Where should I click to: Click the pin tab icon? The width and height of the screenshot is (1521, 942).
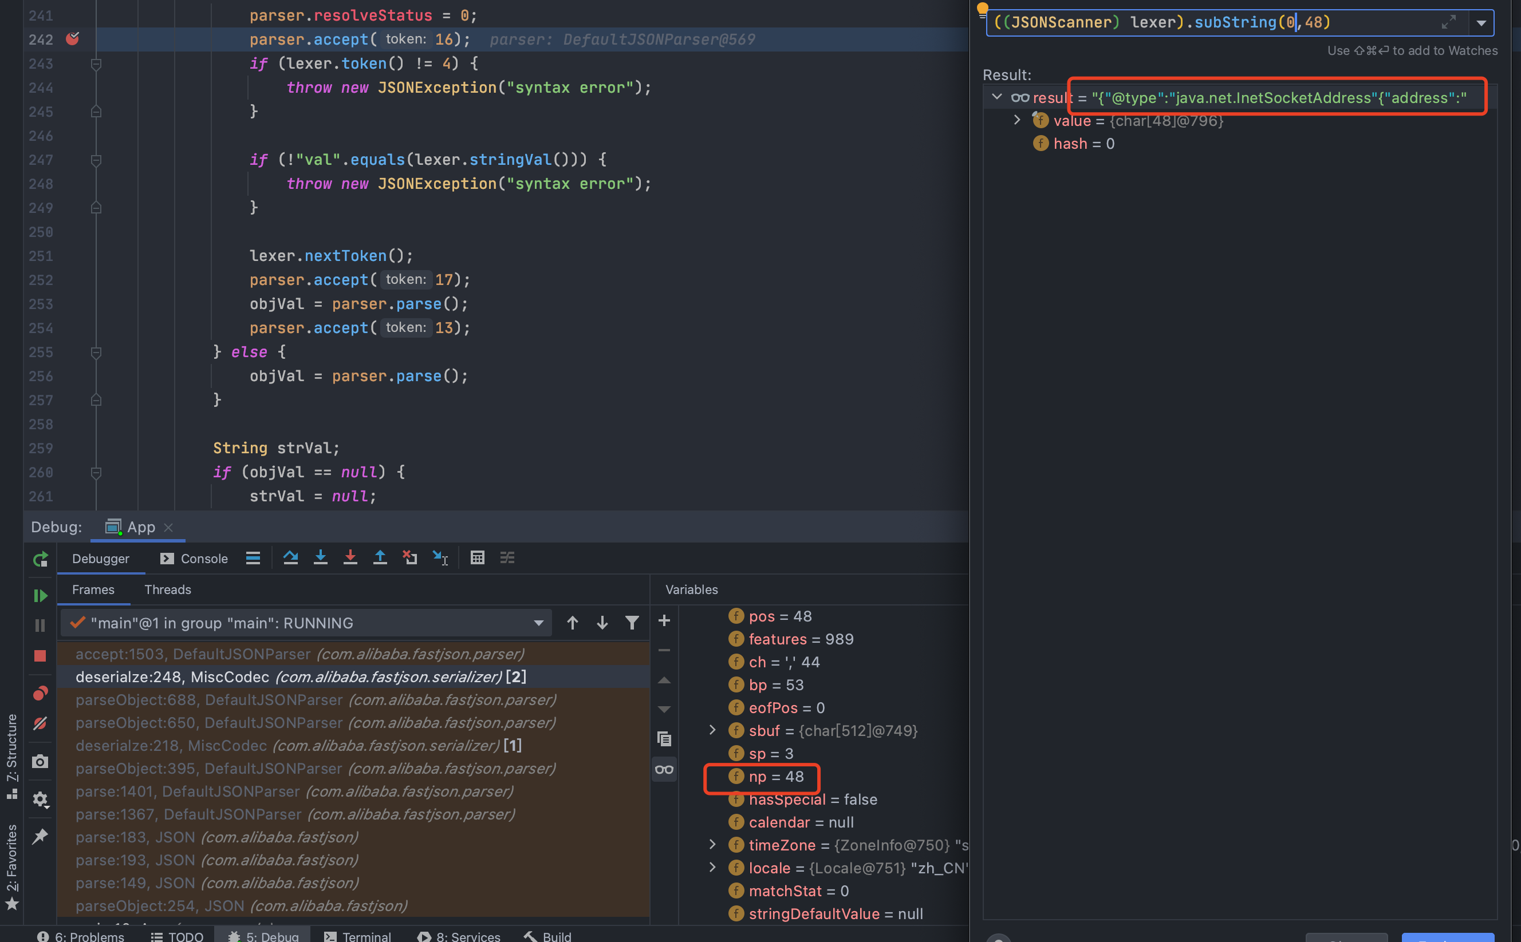pos(41,836)
